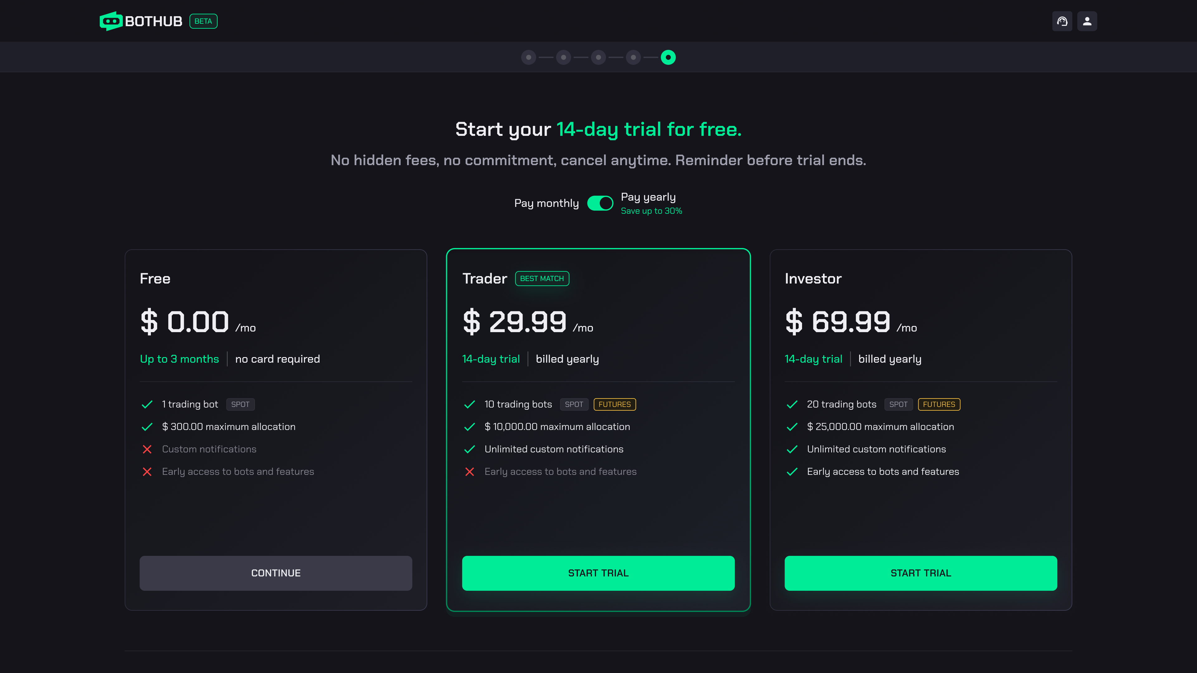Select the Pay yearly option label
This screenshot has height=673, width=1197.
[x=648, y=197]
